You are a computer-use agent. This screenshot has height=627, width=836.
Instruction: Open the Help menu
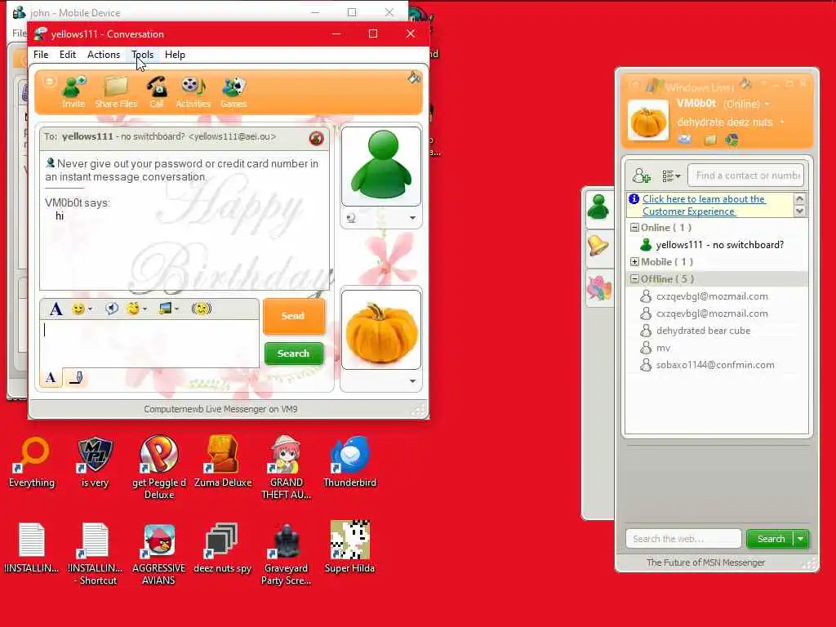coord(175,55)
